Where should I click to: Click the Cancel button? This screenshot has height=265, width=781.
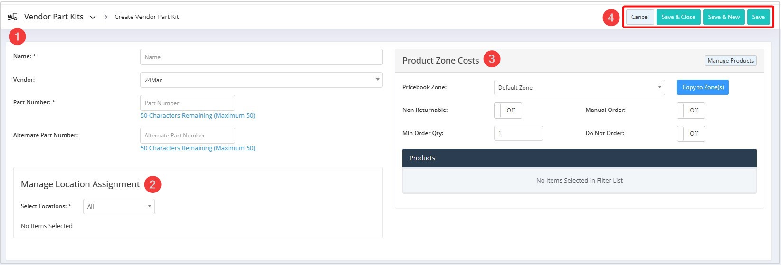(640, 17)
